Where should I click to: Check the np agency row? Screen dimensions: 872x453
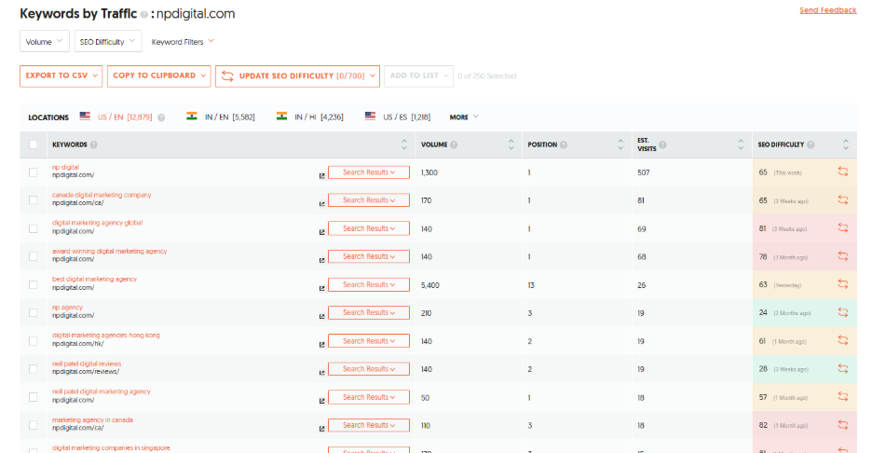point(34,313)
